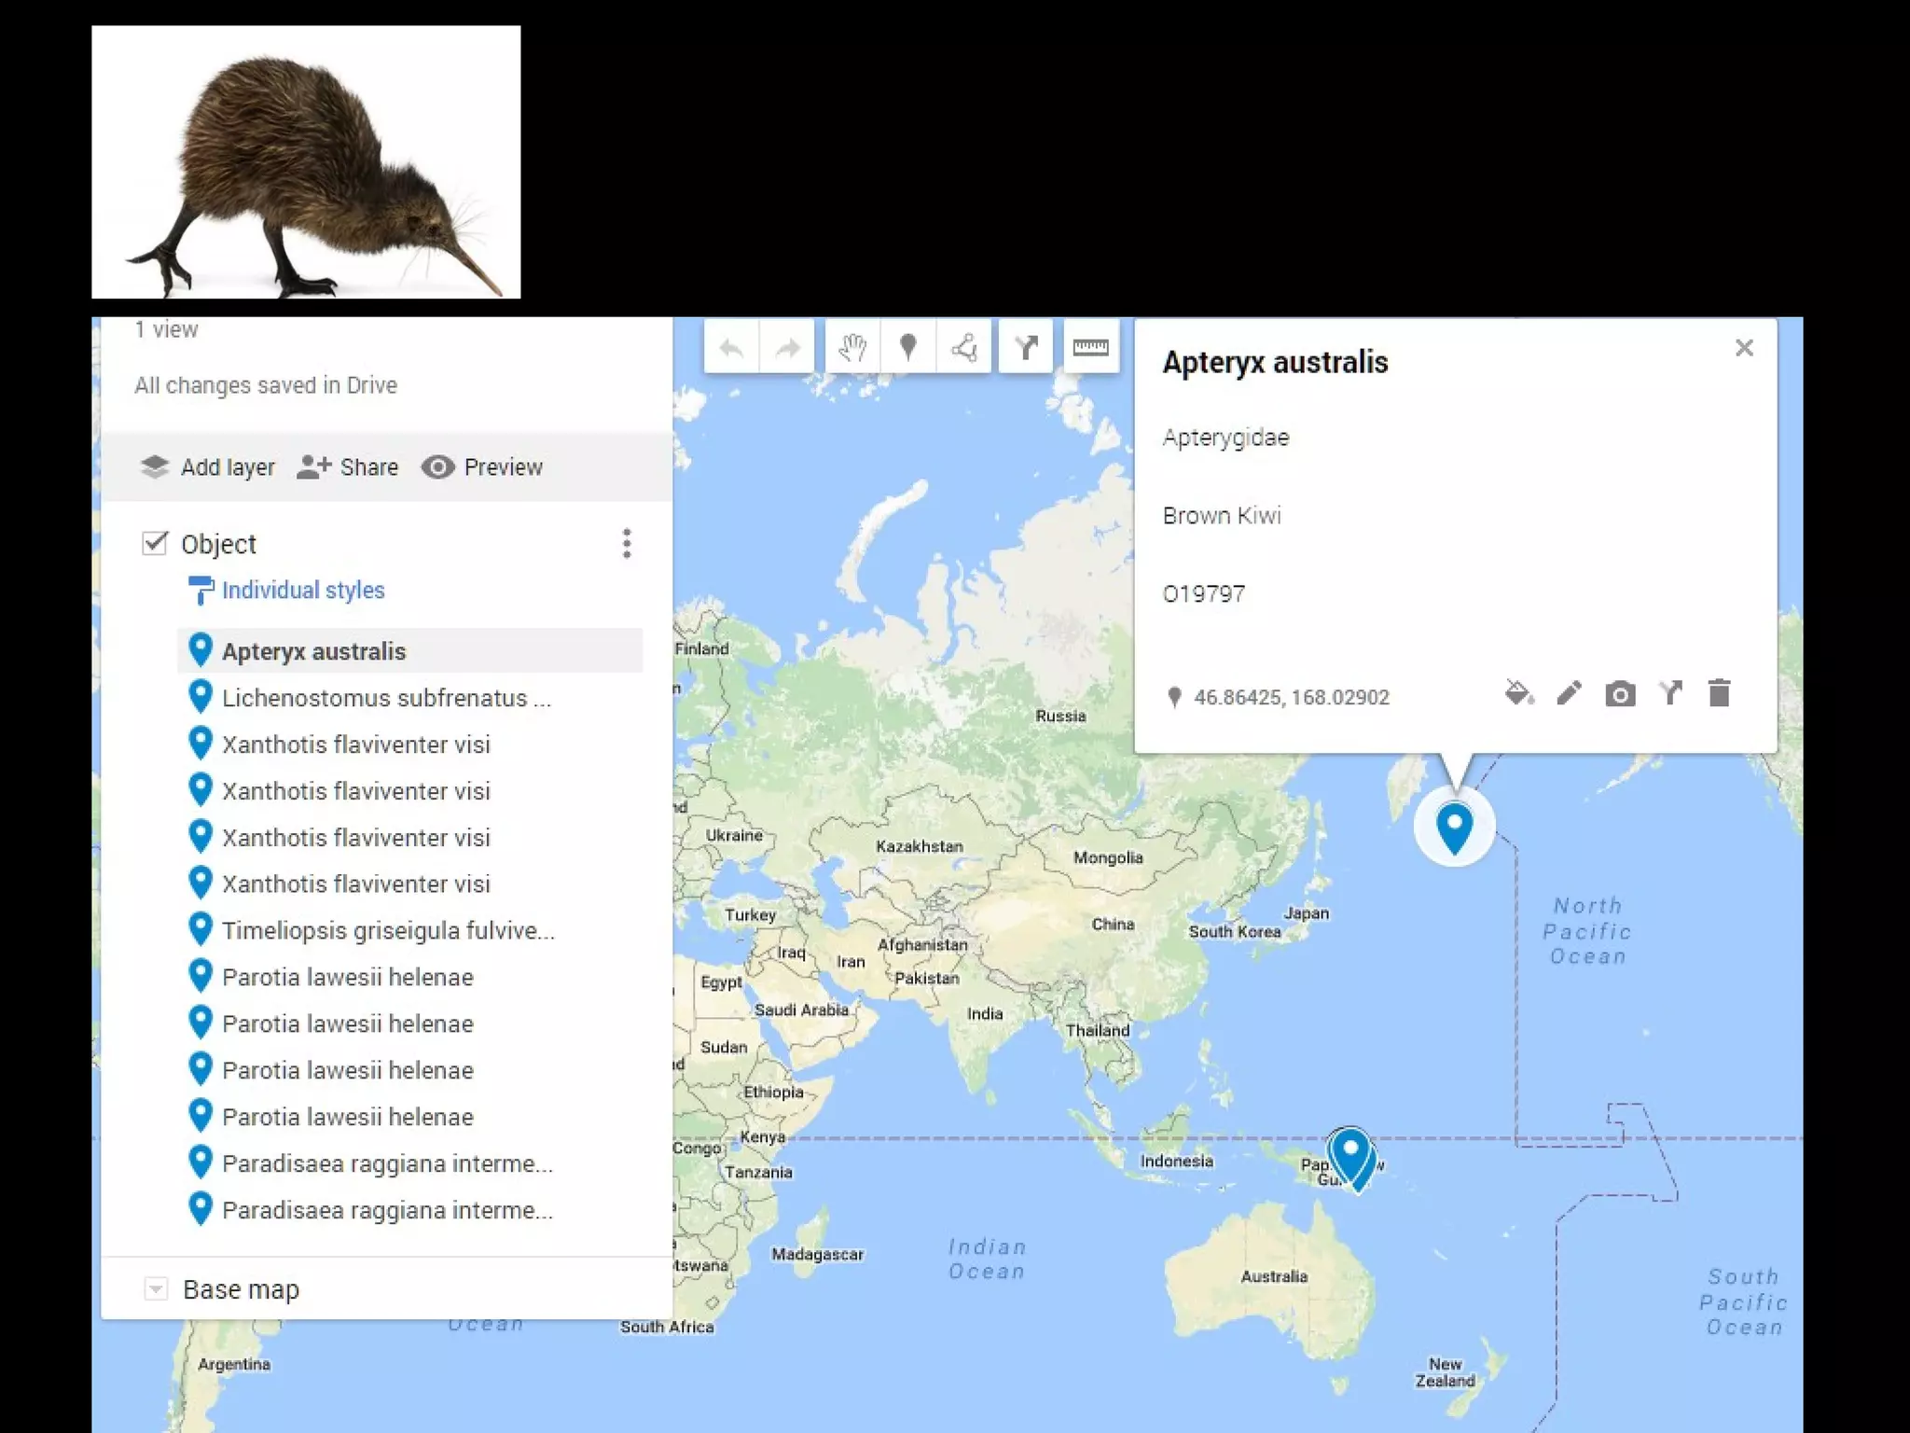Activate the ruler measure distance tool
The width and height of the screenshot is (1910, 1433).
tap(1090, 348)
